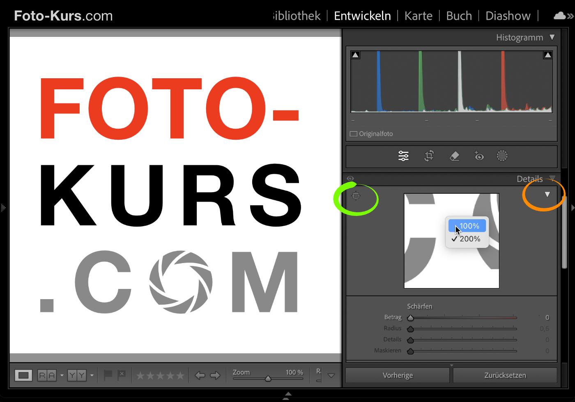Choose 100% in the preview zoom menu
This screenshot has height=402, width=575.
point(467,226)
